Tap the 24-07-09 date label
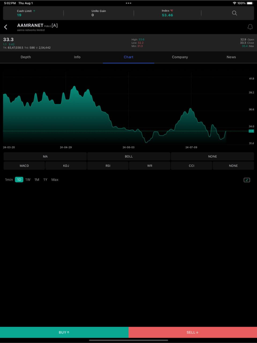Screen dimensions: 257x343 [x=191, y=147]
